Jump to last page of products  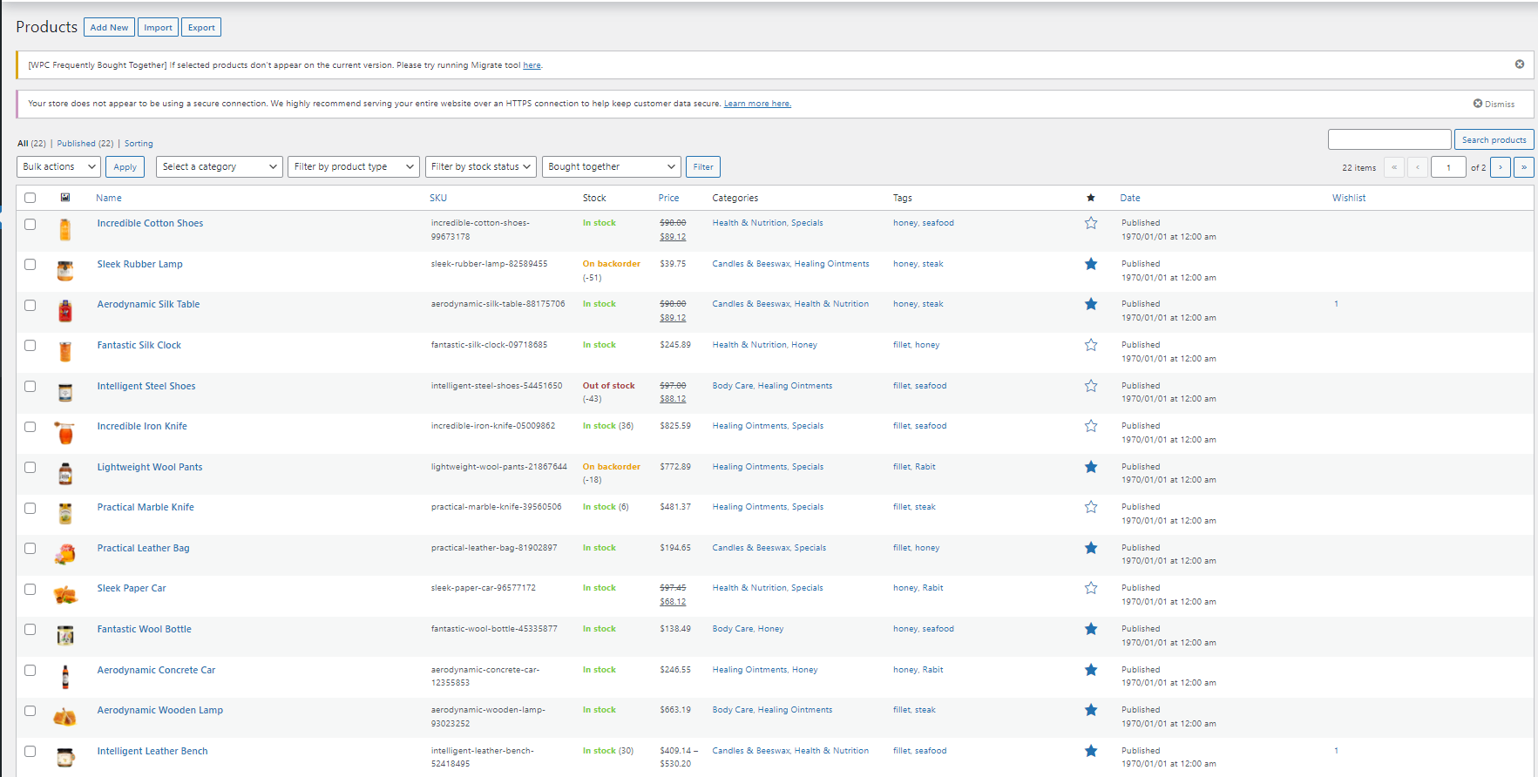1523,167
